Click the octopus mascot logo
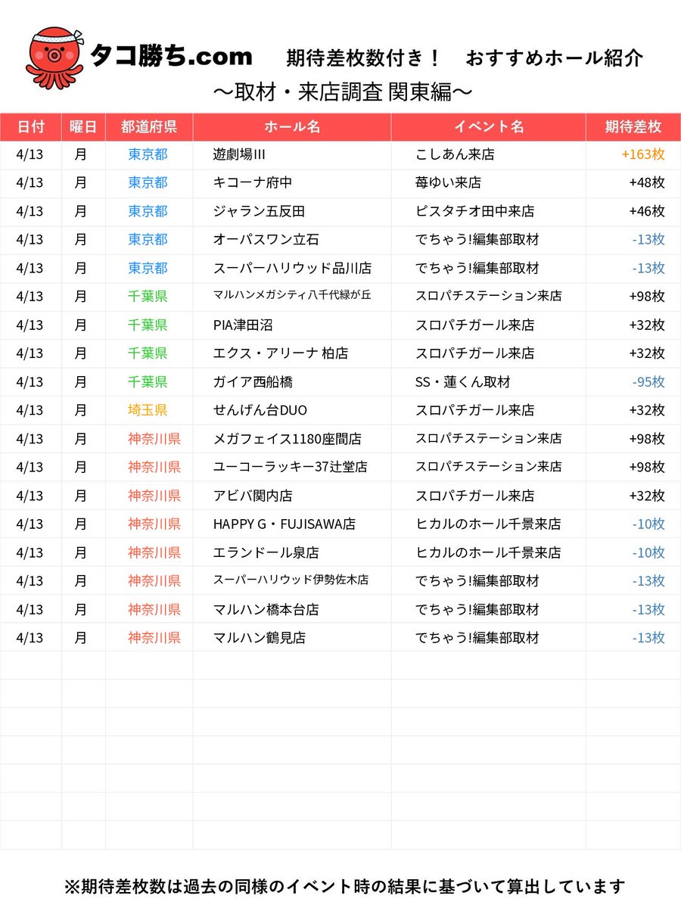This screenshot has width=681, height=908. tap(54, 58)
